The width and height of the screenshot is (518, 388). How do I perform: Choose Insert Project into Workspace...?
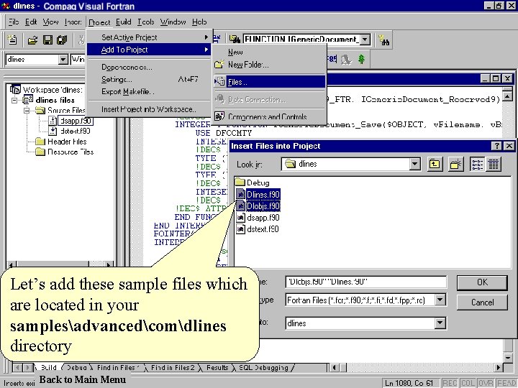pos(148,109)
